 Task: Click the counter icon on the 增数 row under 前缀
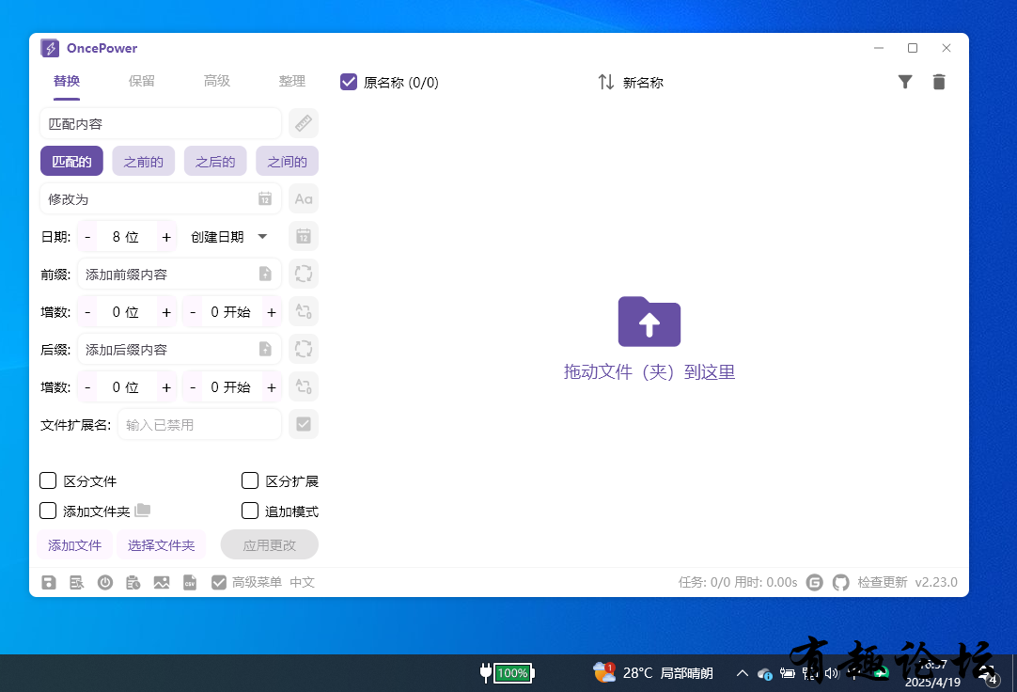[304, 311]
